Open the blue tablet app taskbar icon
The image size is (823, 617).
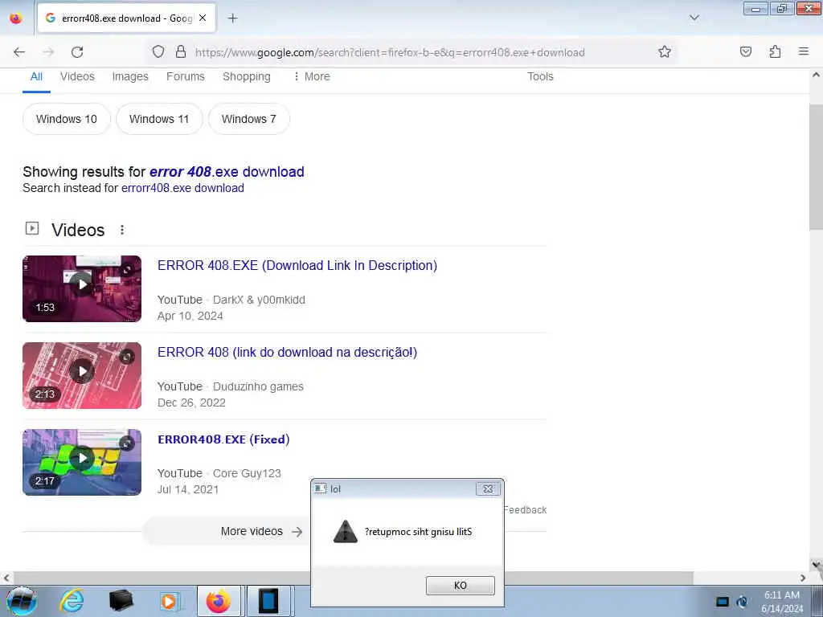[268, 601]
